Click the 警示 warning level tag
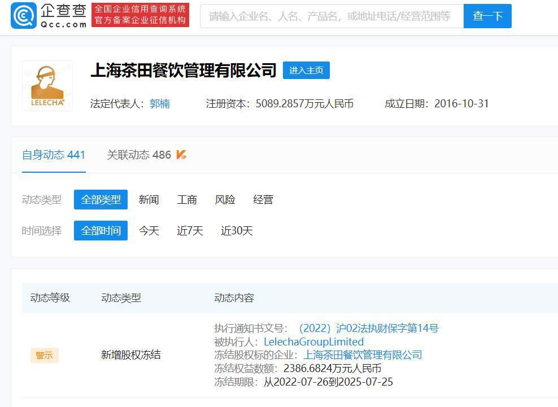558x407 pixels. 45,355
